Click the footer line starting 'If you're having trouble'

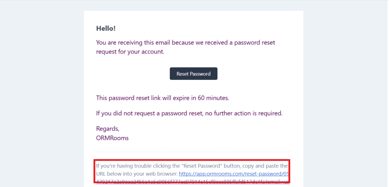(x=192, y=166)
